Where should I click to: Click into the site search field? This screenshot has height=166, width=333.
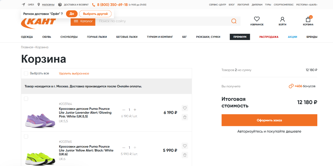tap(162, 21)
